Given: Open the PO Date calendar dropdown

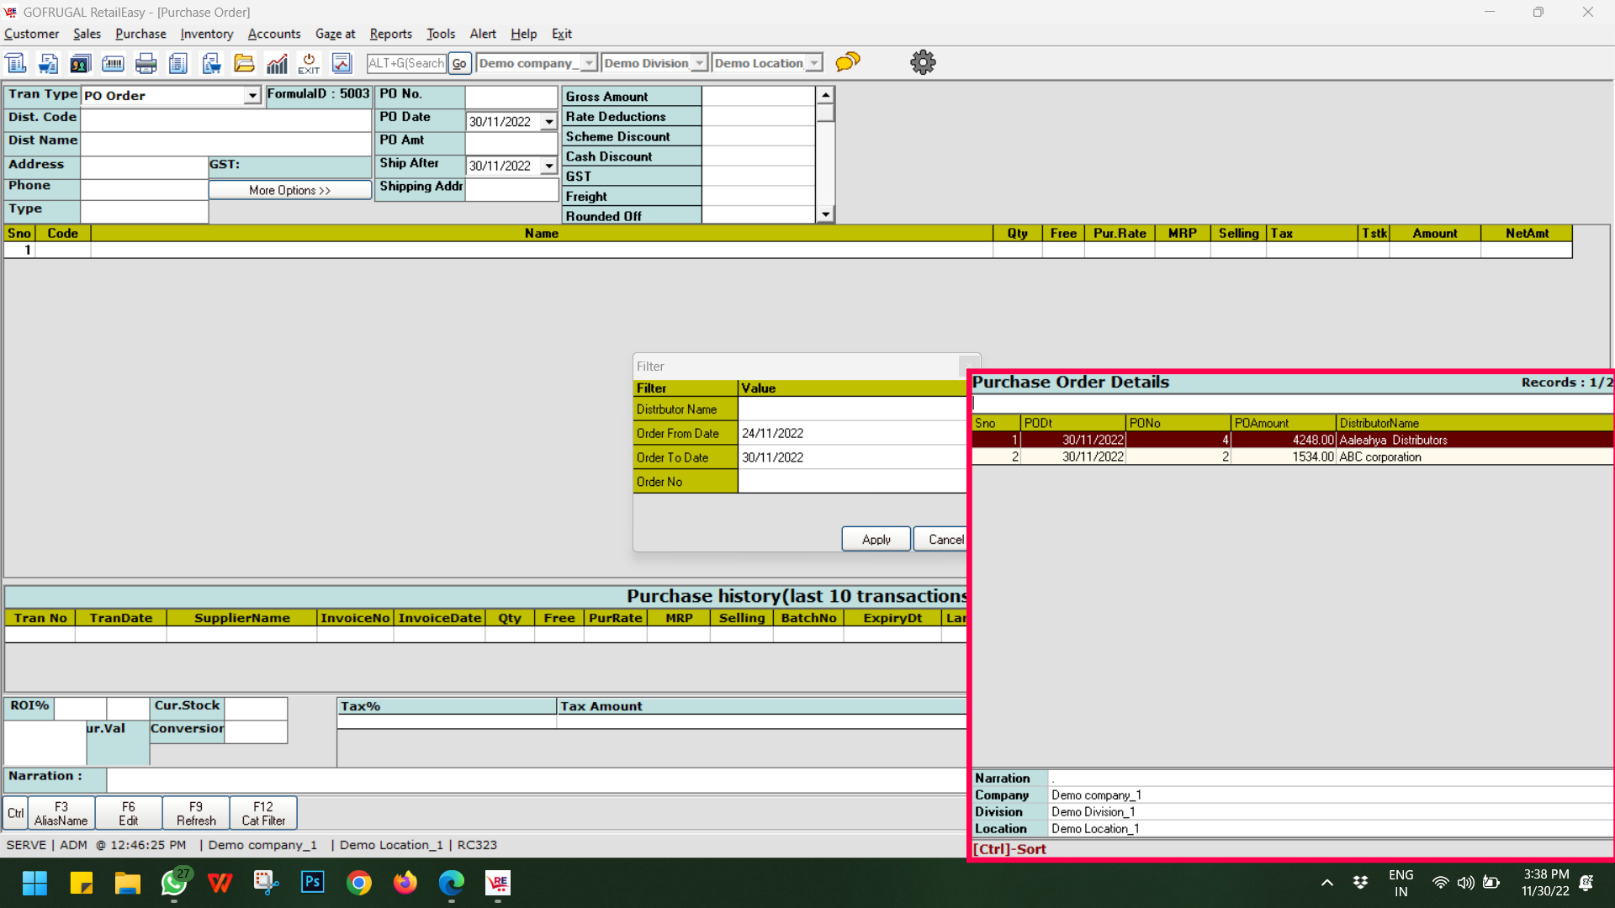Looking at the screenshot, I should 549,122.
